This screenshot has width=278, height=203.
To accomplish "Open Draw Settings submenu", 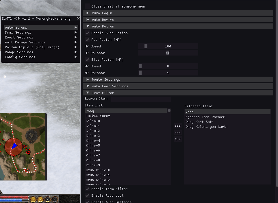I will click(x=41, y=32).
